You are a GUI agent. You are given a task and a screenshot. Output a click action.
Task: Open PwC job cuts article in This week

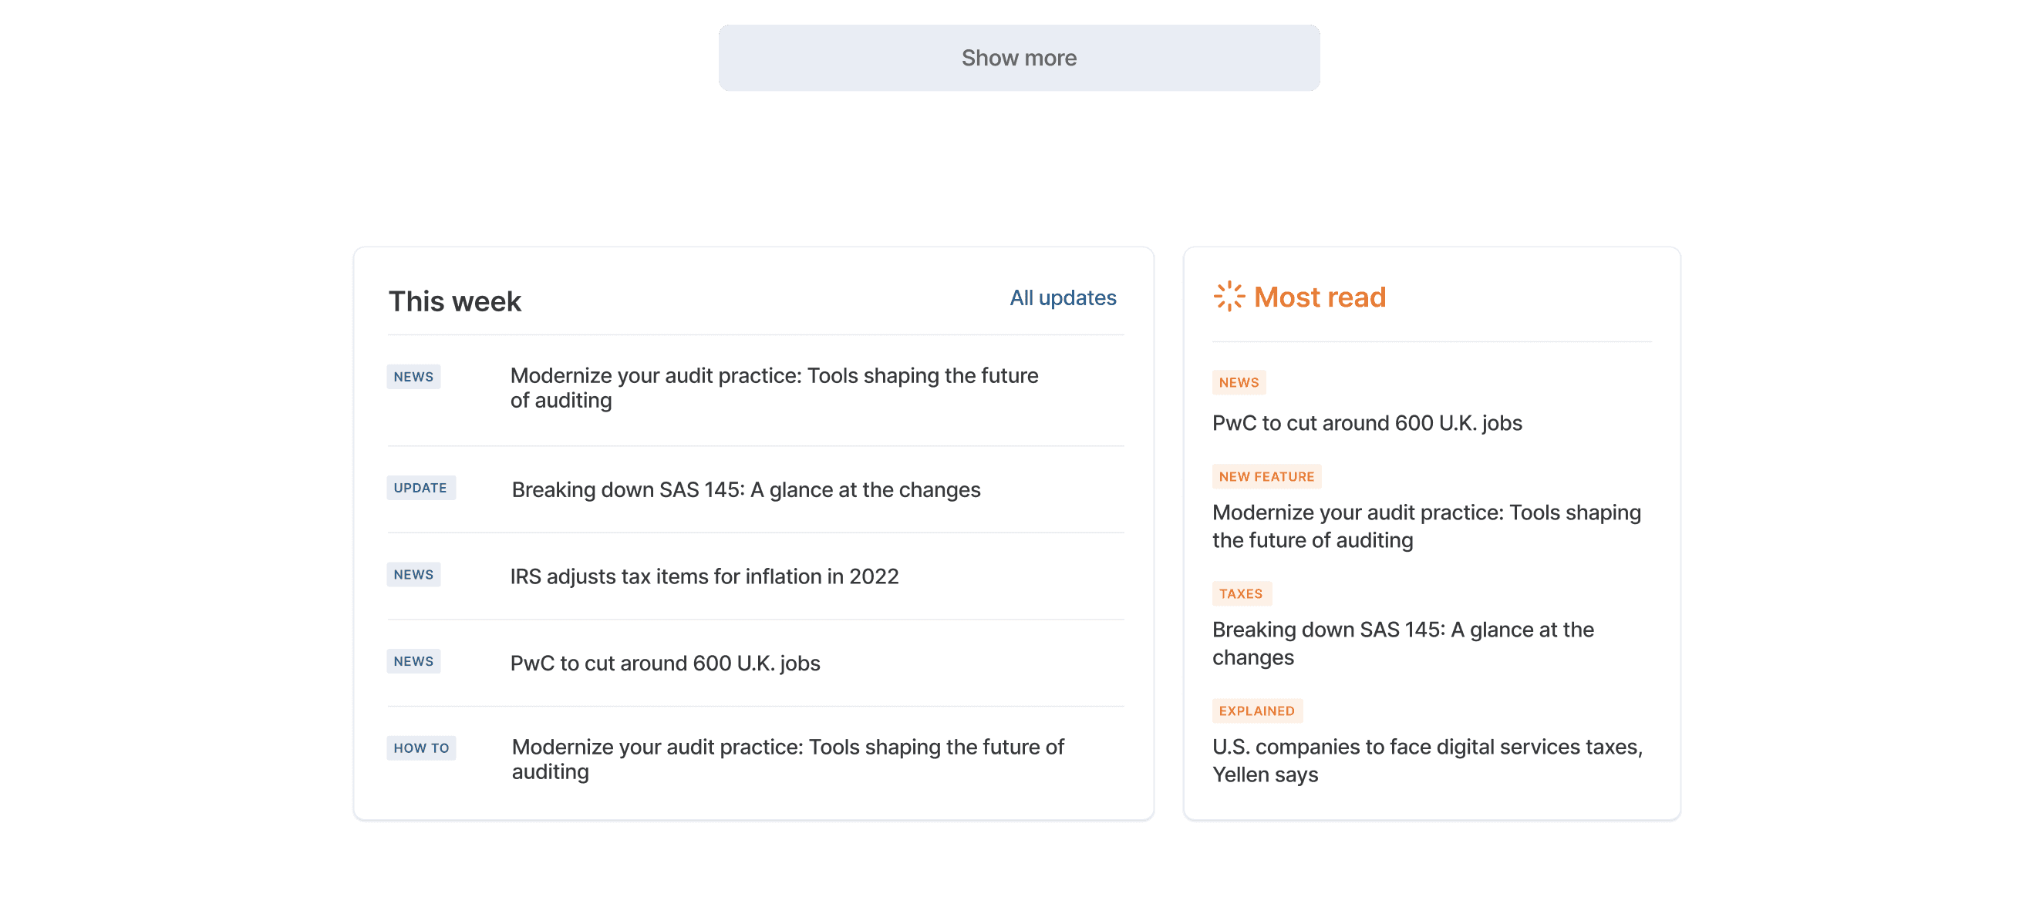click(x=664, y=664)
